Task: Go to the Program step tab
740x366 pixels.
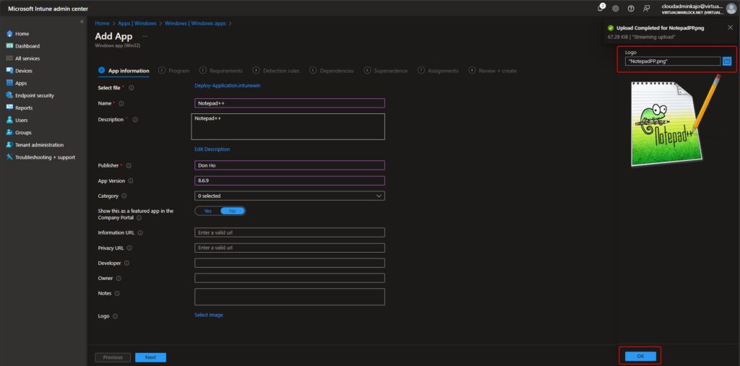Action: tap(174, 71)
